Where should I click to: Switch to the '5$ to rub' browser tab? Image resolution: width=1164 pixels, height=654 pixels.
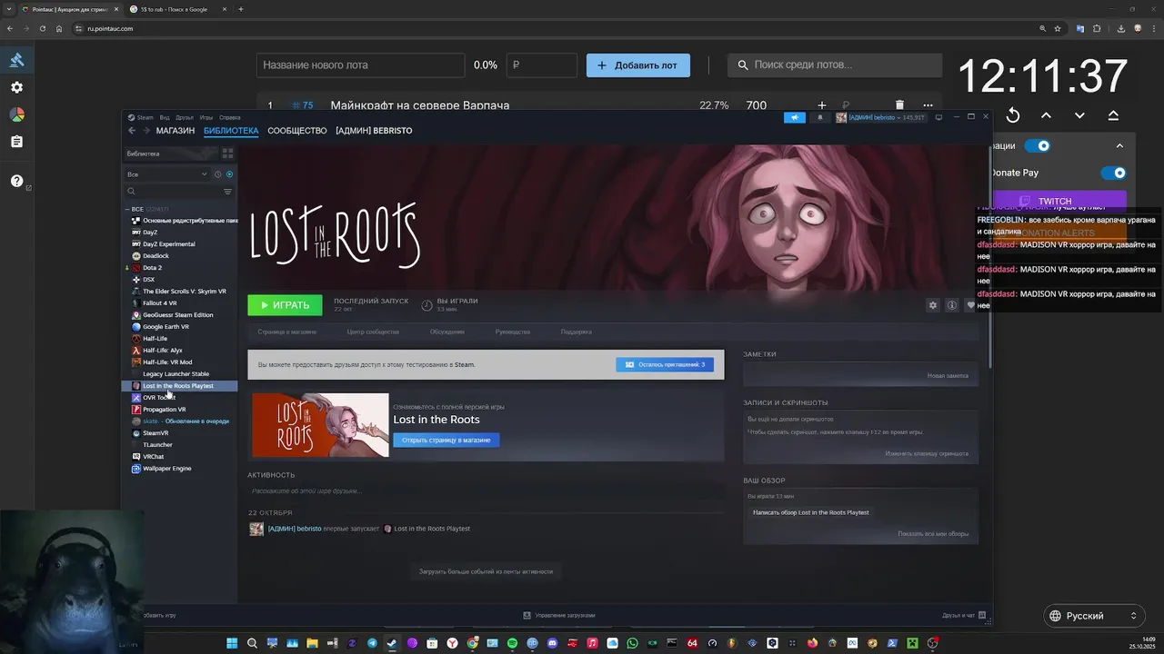point(175,9)
